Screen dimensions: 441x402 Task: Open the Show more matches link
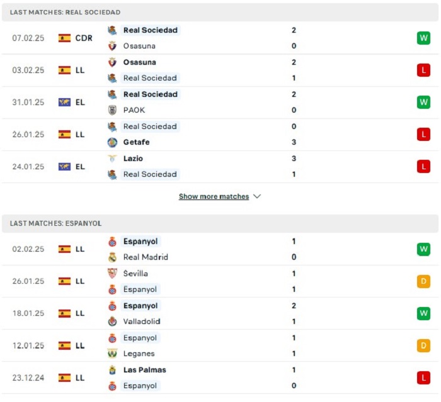[214, 196]
